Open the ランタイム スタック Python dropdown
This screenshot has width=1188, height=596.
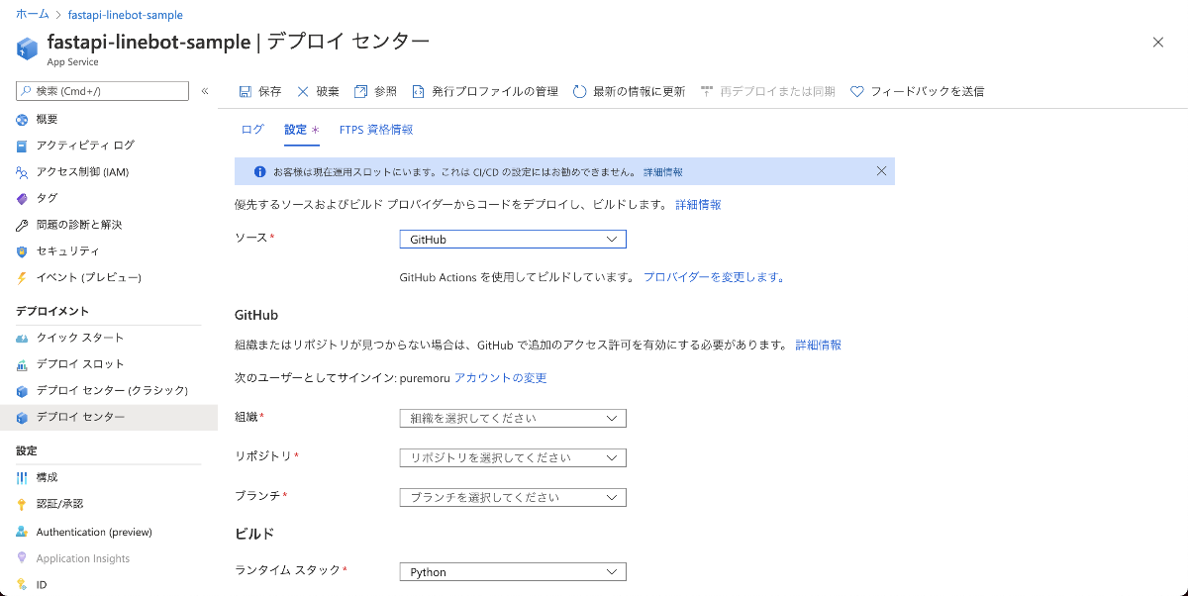point(513,572)
